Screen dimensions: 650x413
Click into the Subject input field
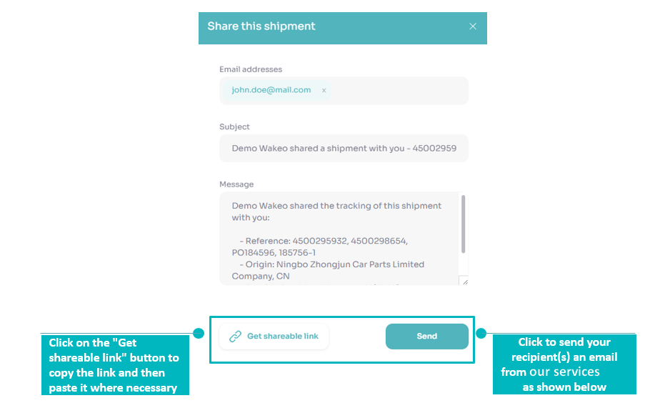click(x=344, y=149)
